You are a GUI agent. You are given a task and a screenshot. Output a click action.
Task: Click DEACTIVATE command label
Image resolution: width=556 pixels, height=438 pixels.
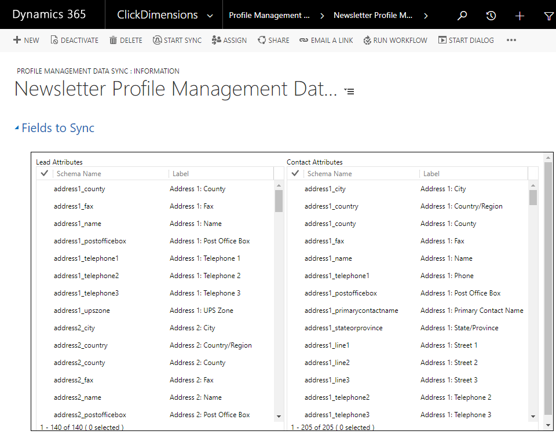pos(79,41)
